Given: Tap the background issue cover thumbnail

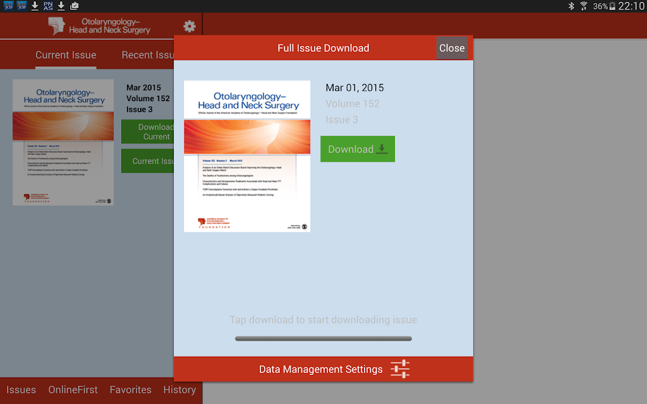Looking at the screenshot, I should [63, 142].
